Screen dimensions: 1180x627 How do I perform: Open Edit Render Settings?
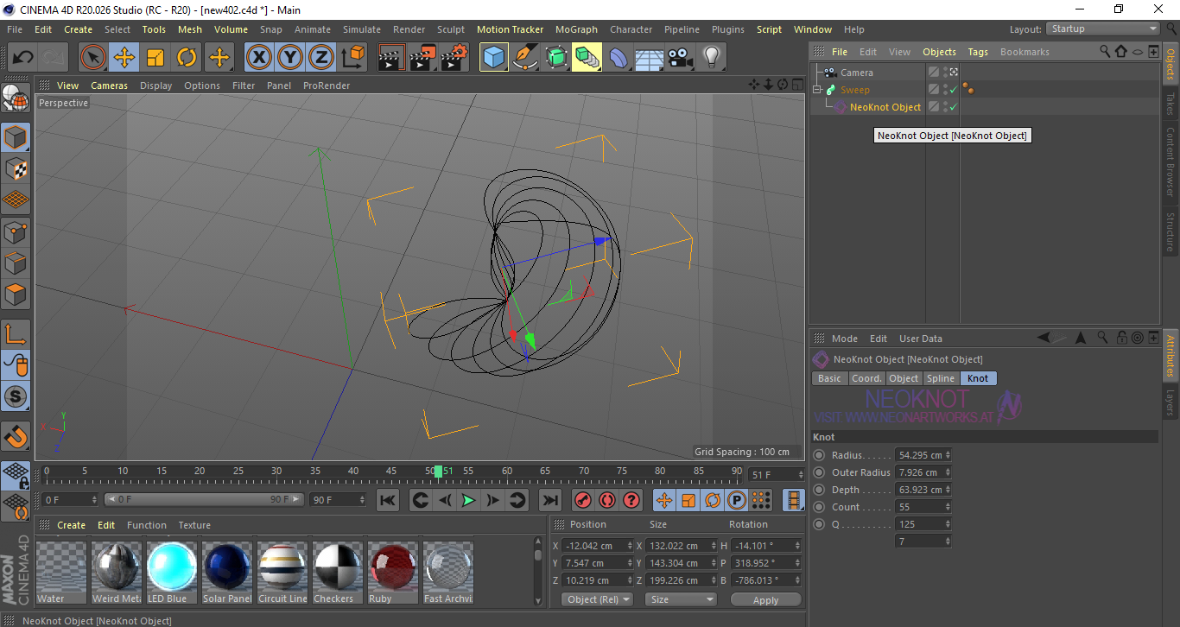pos(454,58)
